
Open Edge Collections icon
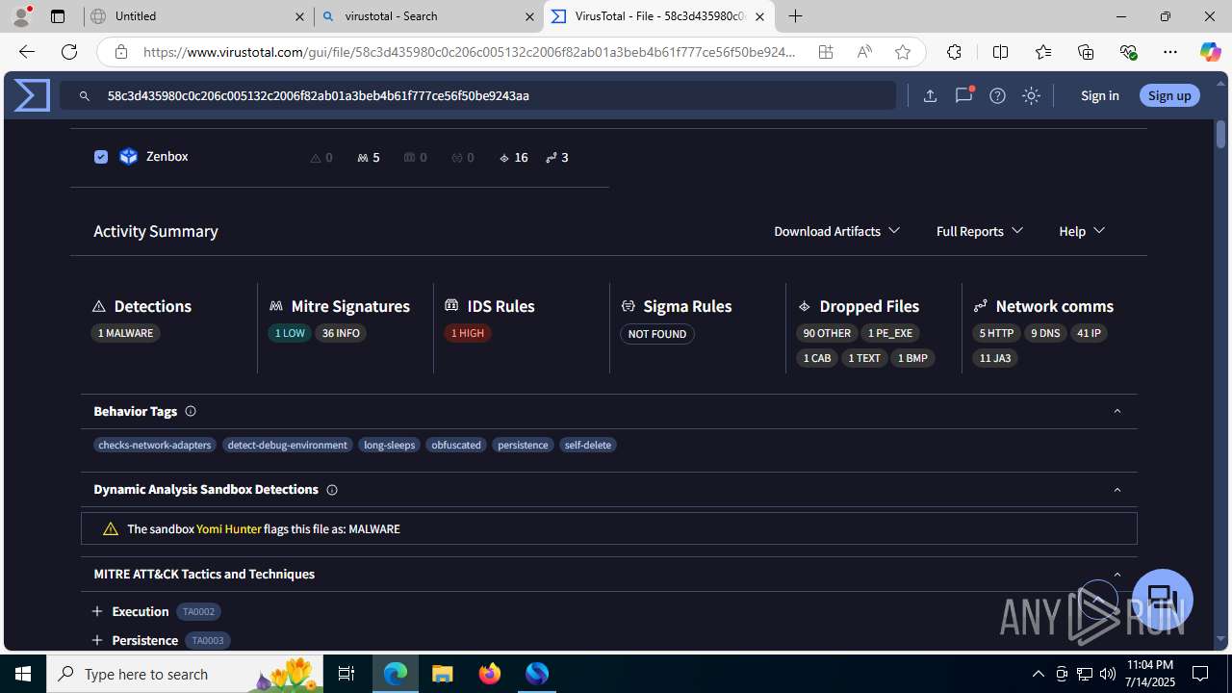(1086, 52)
